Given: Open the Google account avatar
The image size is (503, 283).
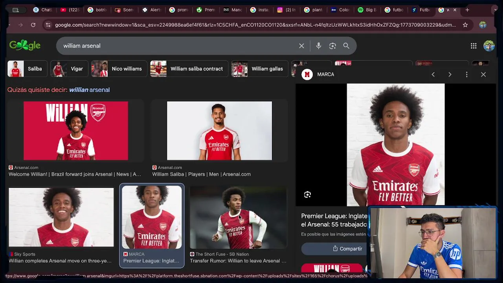Looking at the screenshot, I should [489, 46].
